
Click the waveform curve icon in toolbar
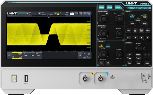[x=76, y=13]
